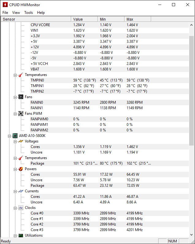Open the View menu
This screenshot has height=244, width=195.
(16, 13)
